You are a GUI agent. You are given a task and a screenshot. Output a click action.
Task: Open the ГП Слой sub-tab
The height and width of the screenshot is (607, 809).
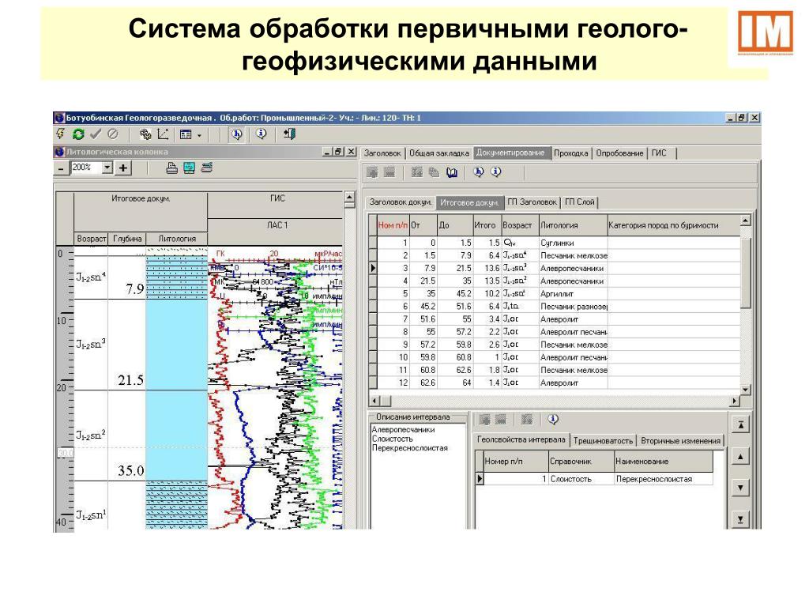tap(579, 202)
